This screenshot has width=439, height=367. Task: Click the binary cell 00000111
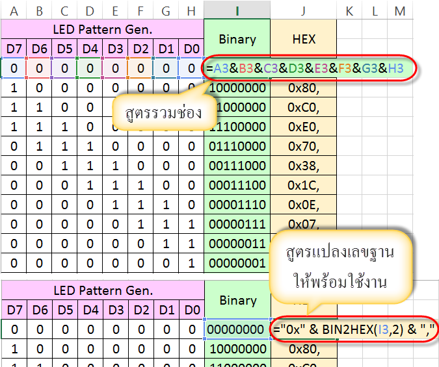(237, 225)
